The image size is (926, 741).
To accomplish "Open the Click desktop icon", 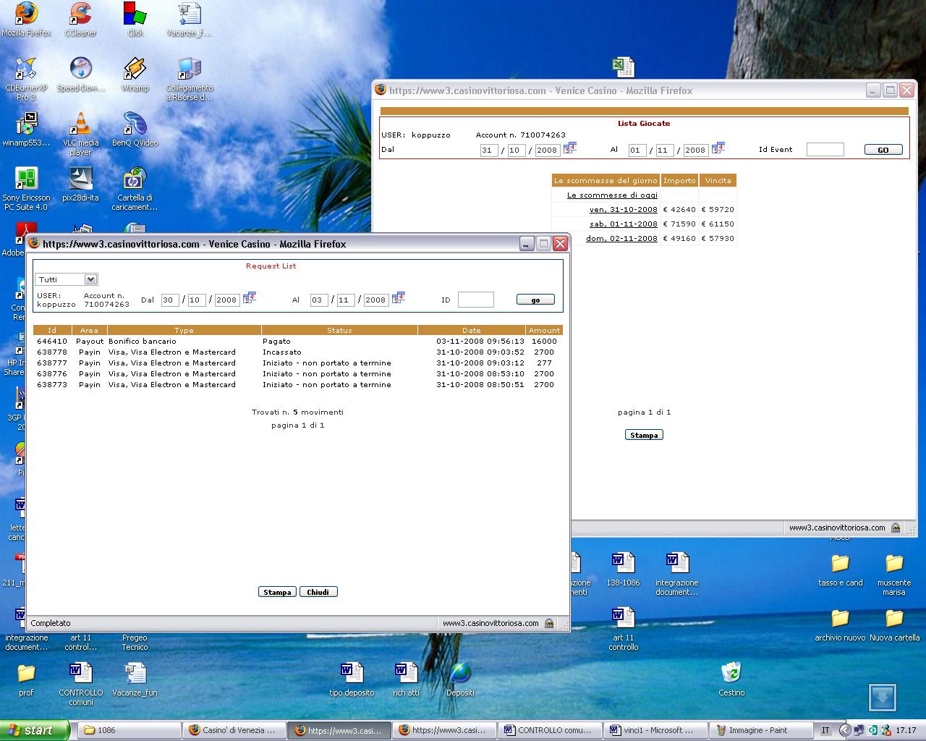I will [135, 20].
